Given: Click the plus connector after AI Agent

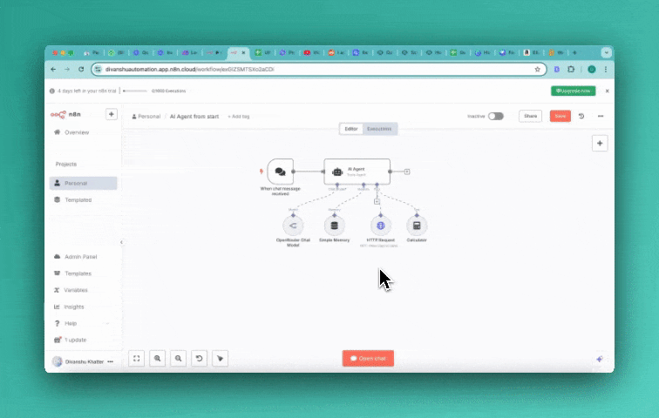Looking at the screenshot, I should [407, 172].
